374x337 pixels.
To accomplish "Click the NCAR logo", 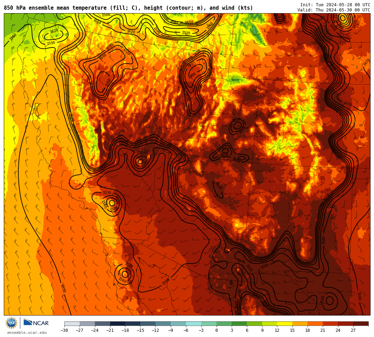I will point(36,322).
